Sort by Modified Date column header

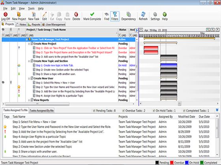[x=187, y=117]
